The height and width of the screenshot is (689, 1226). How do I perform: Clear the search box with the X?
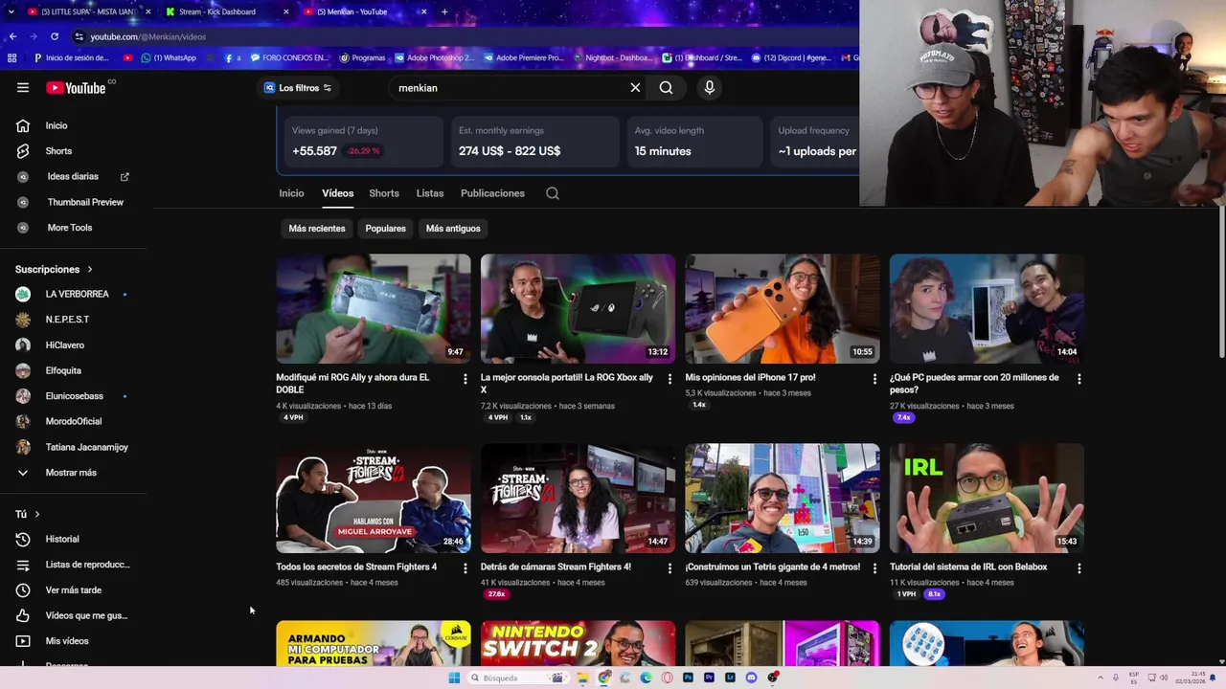635,88
